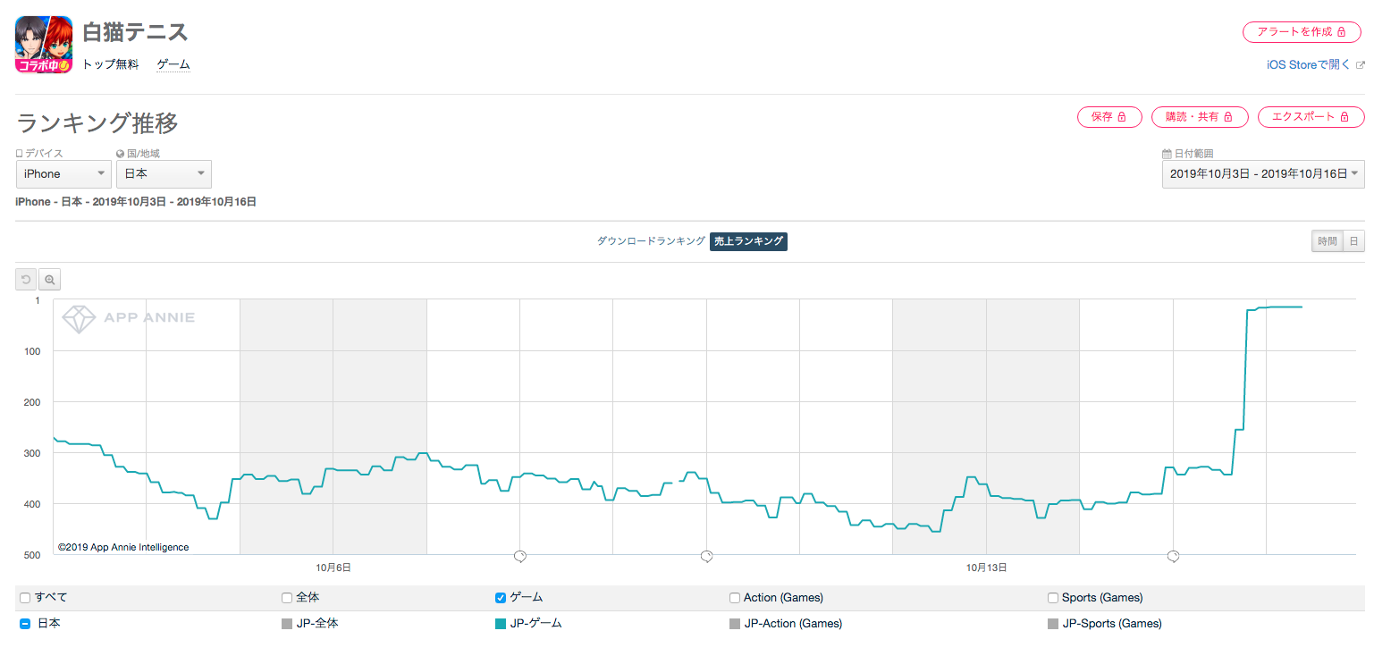The width and height of the screenshot is (1374, 656).
Task: Switch to the ダウンロードランキング tab
Action: (x=652, y=241)
